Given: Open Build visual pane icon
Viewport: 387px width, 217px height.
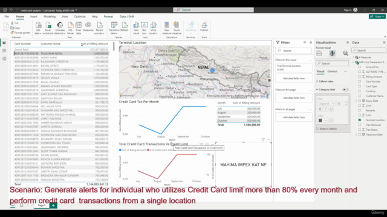Looking at the screenshot, I should point(319,53).
